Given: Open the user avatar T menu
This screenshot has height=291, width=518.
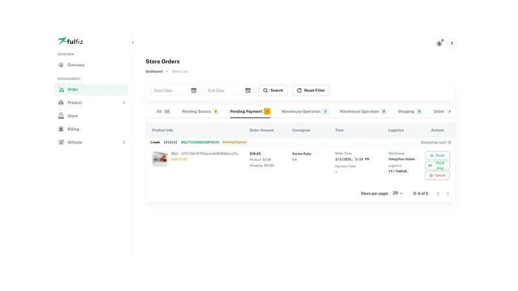Looking at the screenshot, I should click(451, 43).
